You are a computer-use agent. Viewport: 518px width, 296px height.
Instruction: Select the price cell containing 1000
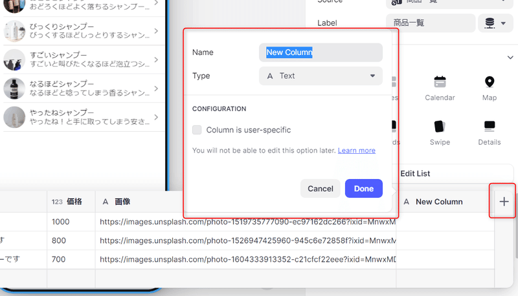[71, 222]
